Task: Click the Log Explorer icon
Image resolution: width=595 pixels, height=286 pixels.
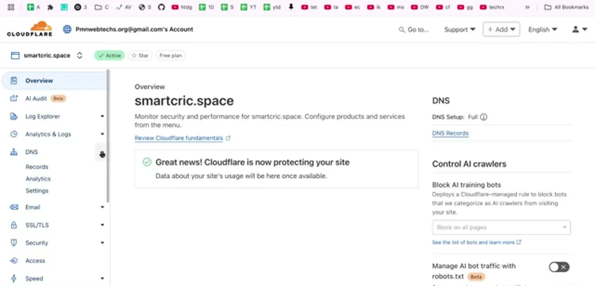Action: (14, 117)
